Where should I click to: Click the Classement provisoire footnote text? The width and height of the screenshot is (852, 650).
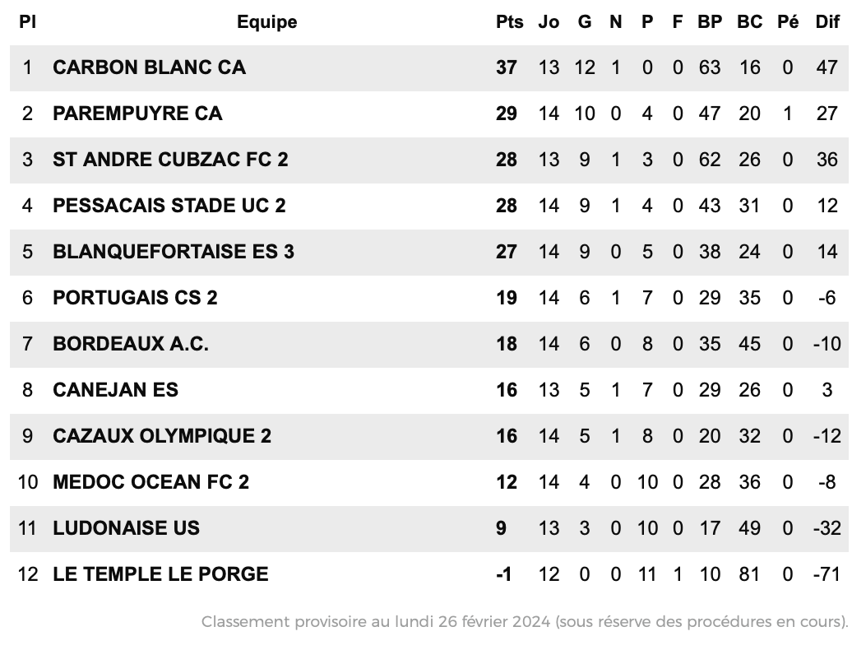click(525, 622)
